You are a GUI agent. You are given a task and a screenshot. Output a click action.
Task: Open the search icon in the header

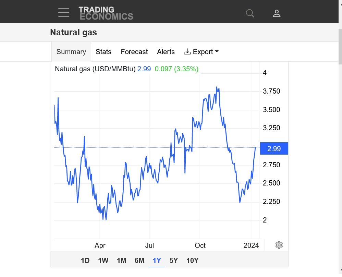pos(250,13)
